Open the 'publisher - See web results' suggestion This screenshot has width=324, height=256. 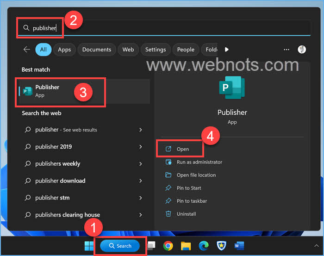(84, 130)
